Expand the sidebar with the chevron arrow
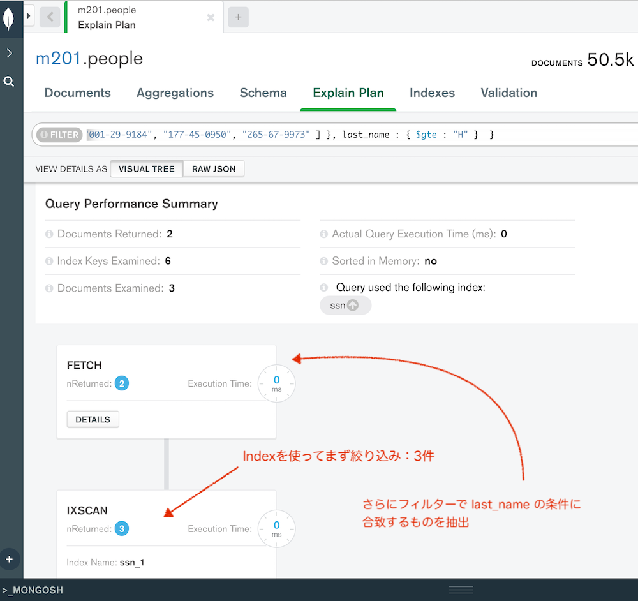The image size is (638, 601). [10, 53]
